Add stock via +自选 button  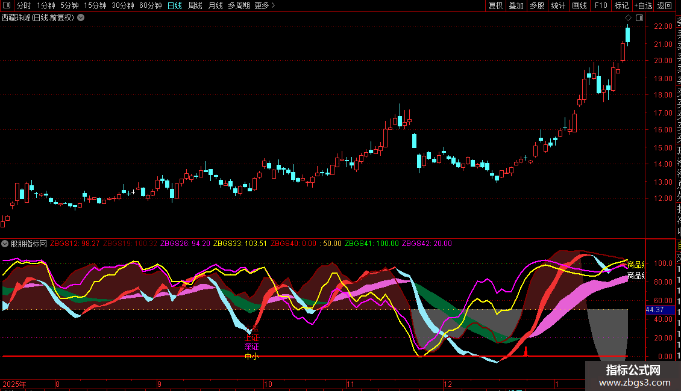[642, 5]
